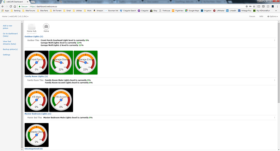
Task: Reload the page with browser refresh icon
Action: point(11,6)
